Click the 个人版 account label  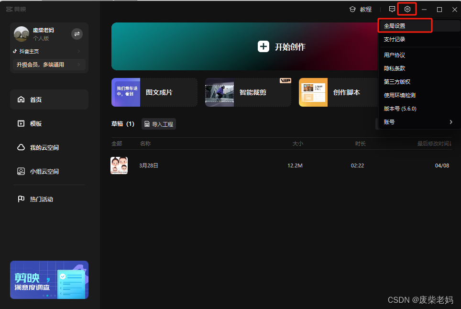[41, 38]
